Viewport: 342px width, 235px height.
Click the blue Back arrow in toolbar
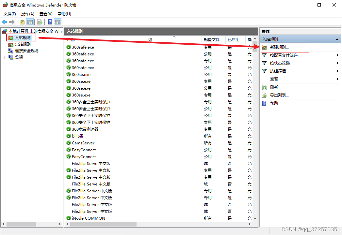click(5, 22)
